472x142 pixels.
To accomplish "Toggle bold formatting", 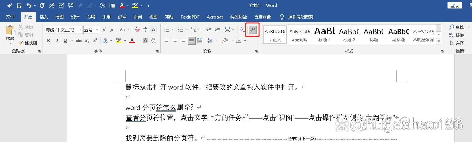I will tap(49, 41).
